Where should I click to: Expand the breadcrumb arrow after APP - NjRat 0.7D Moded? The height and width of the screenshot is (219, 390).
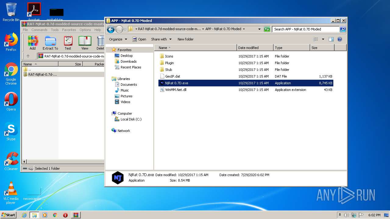(x=244, y=29)
